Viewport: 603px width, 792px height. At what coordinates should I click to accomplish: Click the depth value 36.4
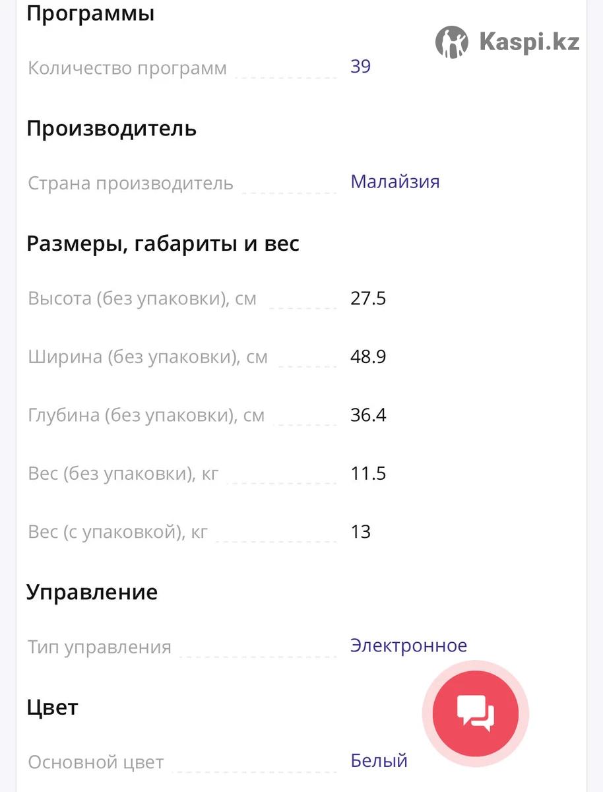(368, 415)
